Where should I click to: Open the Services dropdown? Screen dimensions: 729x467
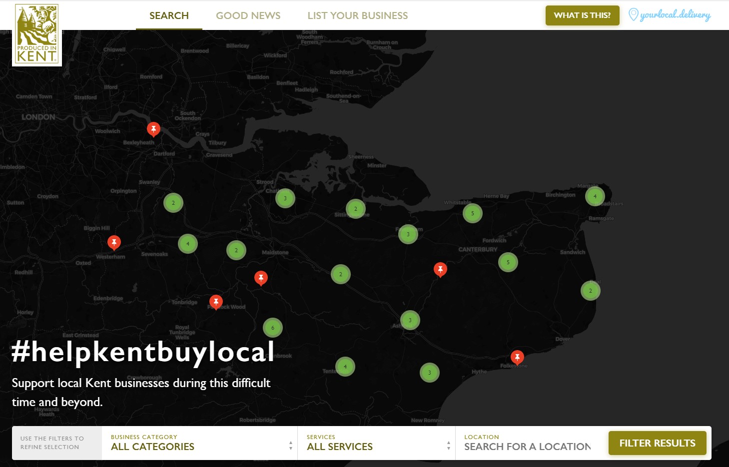[375, 443]
